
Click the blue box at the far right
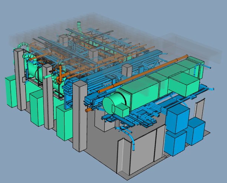[195, 131]
